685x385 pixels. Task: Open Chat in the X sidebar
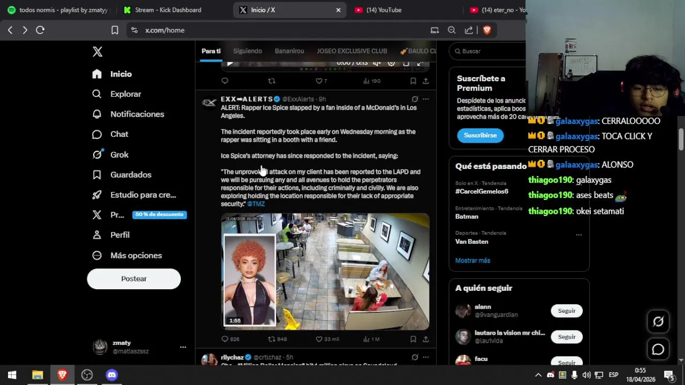110,134
